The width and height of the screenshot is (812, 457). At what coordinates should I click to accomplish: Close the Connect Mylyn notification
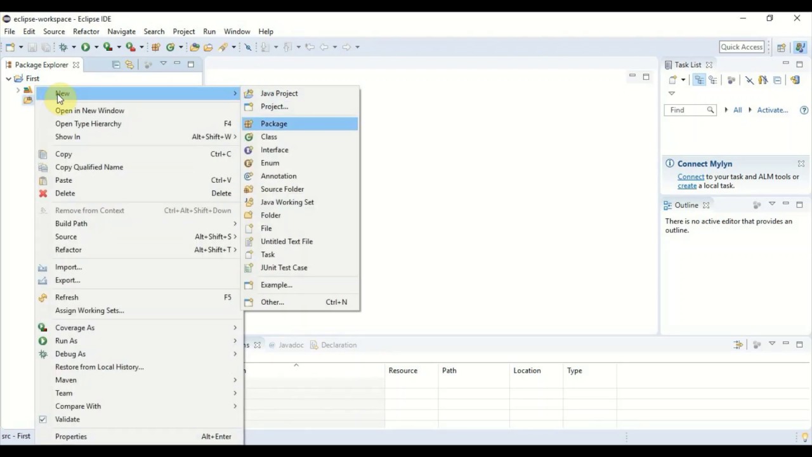point(801,164)
